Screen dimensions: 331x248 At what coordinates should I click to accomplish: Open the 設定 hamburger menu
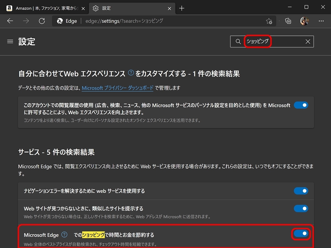(x=10, y=42)
